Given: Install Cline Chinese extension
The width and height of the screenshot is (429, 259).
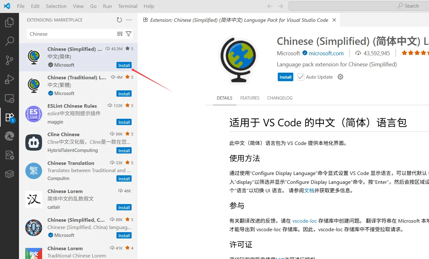Looking at the screenshot, I should (124, 151).
